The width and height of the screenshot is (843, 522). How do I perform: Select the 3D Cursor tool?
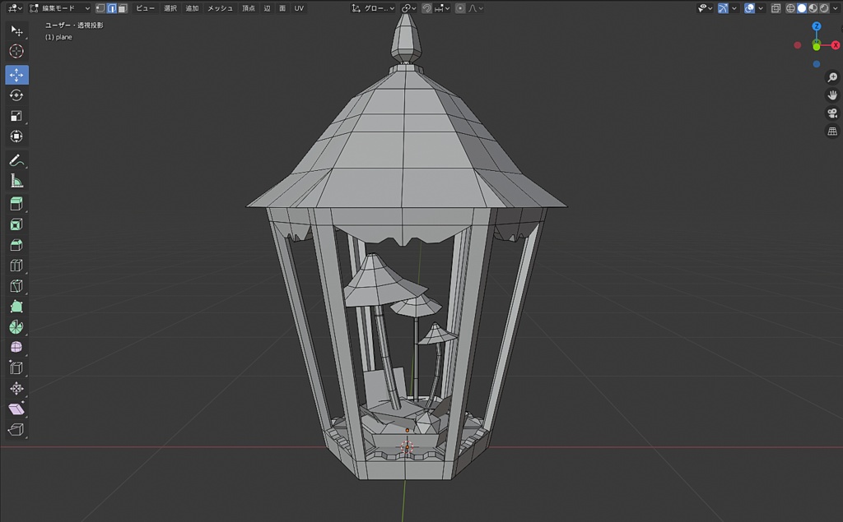[16, 52]
